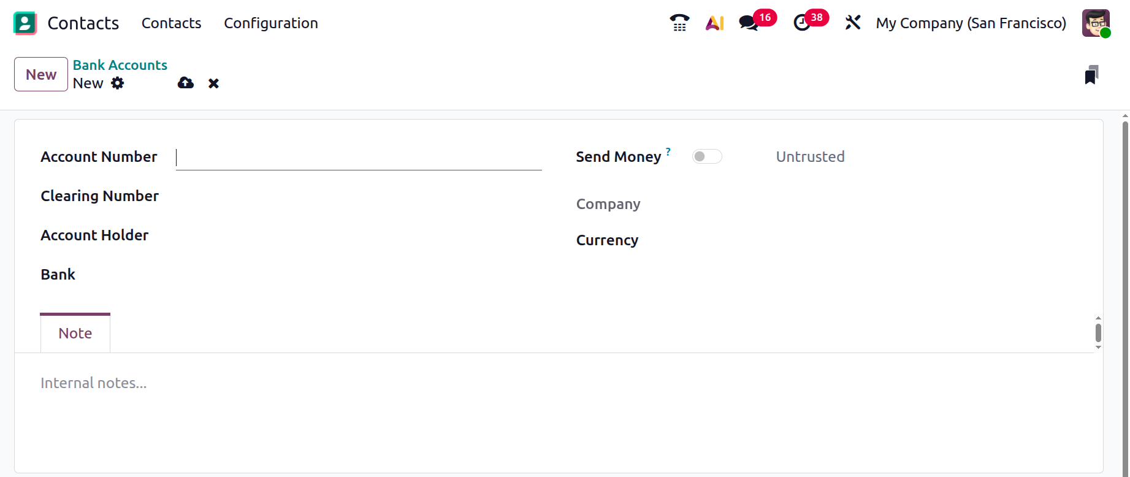Open the AI assistant icon

point(715,23)
